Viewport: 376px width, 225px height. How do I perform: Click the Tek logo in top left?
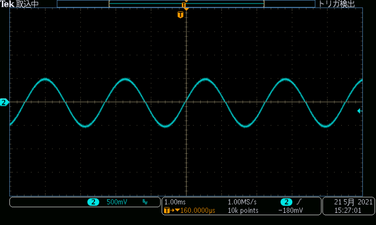(x=8, y=4)
